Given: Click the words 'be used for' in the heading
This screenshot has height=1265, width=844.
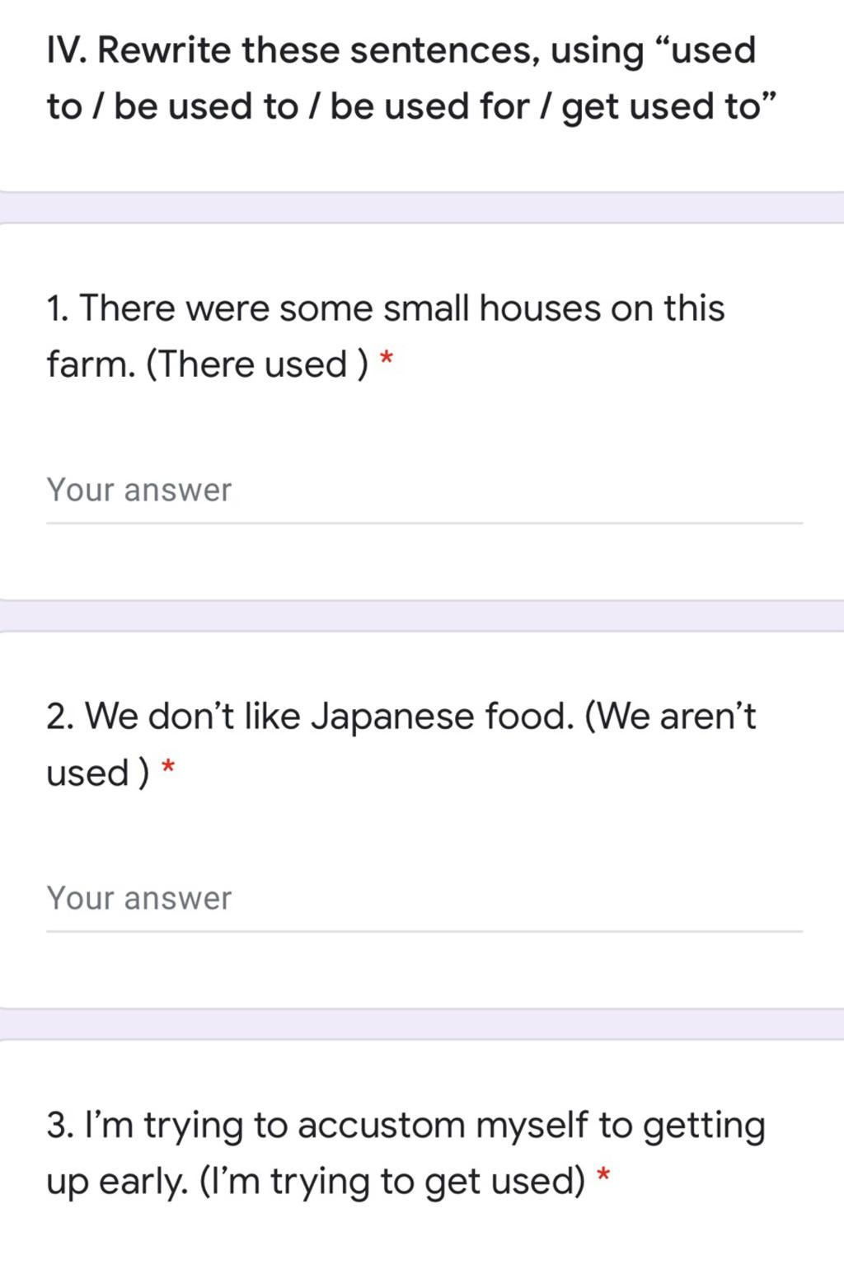Looking at the screenshot, I should tap(429, 107).
